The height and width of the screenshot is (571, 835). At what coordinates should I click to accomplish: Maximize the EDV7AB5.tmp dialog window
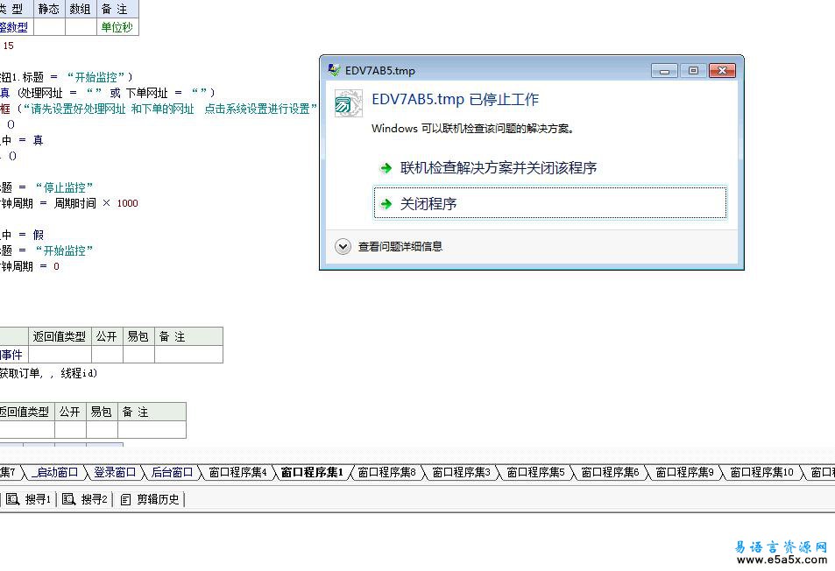pyautogui.click(x=693, y=70)
